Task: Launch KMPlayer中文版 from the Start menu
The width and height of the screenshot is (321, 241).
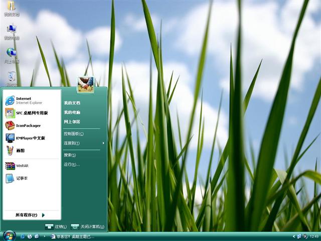Action: [x=32, y=138]
